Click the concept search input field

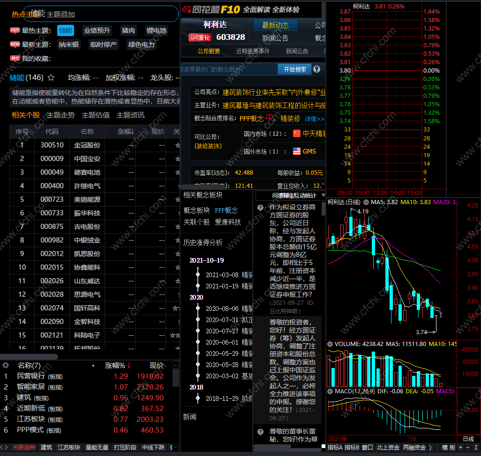pyautogui.click(x=228, y=69)
